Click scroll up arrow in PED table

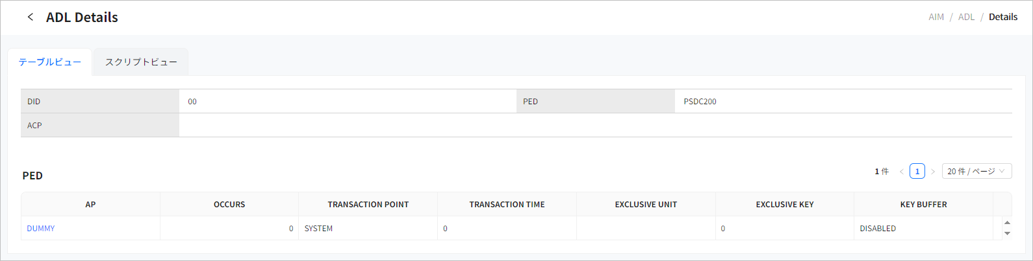[1007, 223]
